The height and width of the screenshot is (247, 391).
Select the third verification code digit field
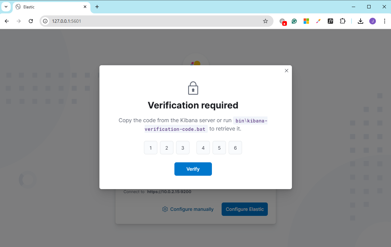coord(183,148)
